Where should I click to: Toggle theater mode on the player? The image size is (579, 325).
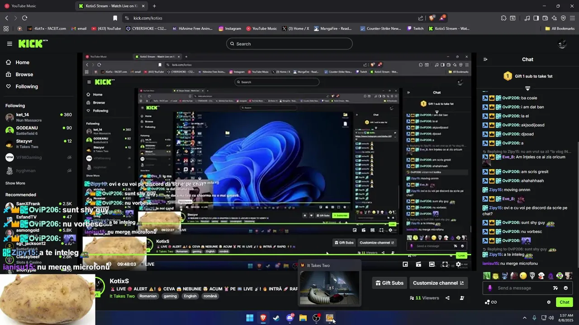click(x=432, y=265)
